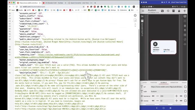
Task: Select the Subreddit Stuff V2 archive icon
Action: (x=142, y=21)
